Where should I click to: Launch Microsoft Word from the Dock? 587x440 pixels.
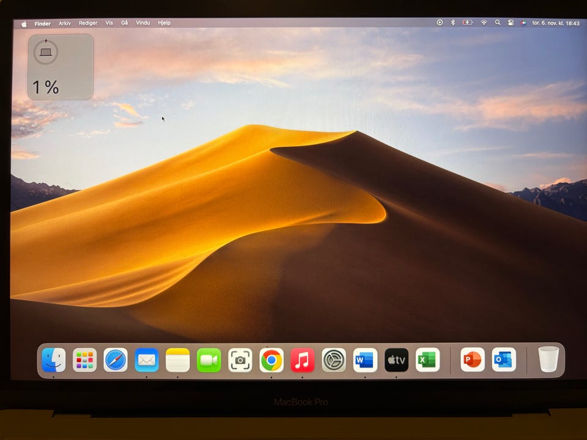365,360
